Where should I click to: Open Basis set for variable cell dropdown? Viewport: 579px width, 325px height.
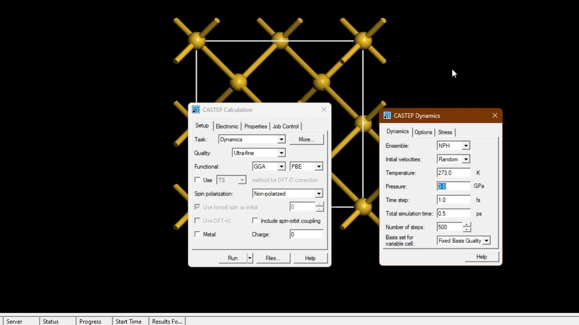pyautogui.click(x=486, y=241)
